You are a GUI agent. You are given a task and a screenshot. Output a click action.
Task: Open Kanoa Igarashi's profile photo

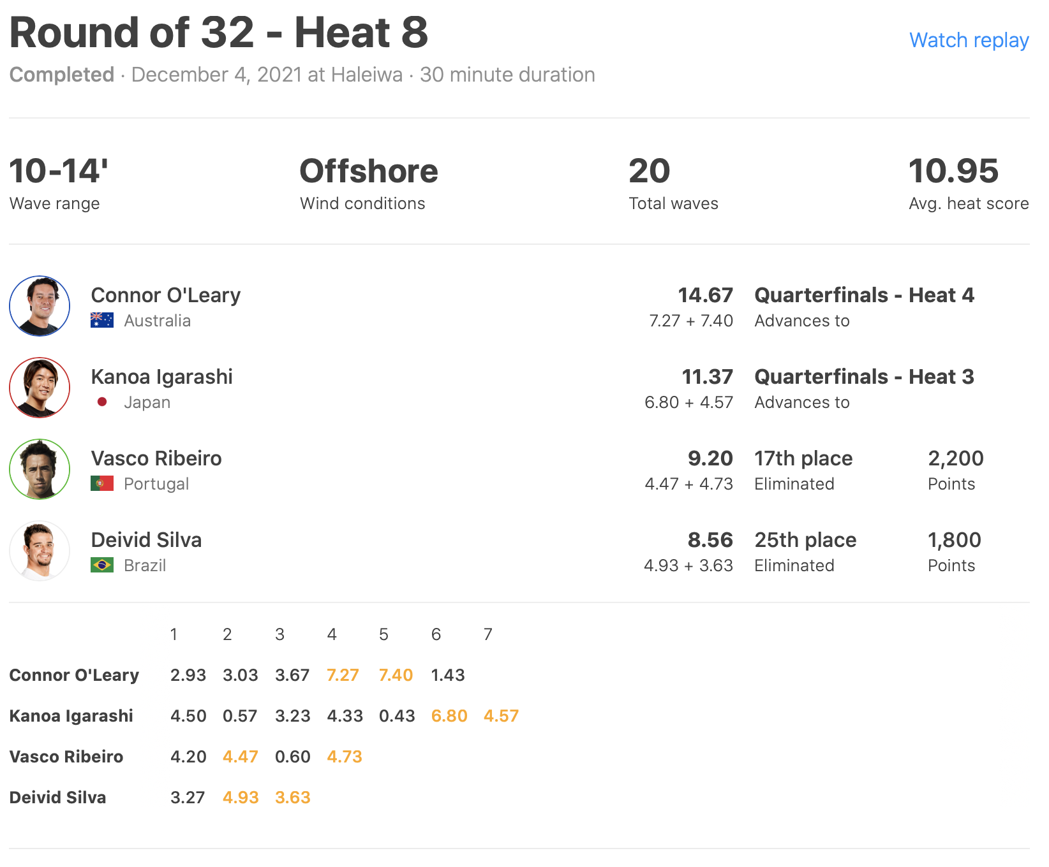(40, 388)
